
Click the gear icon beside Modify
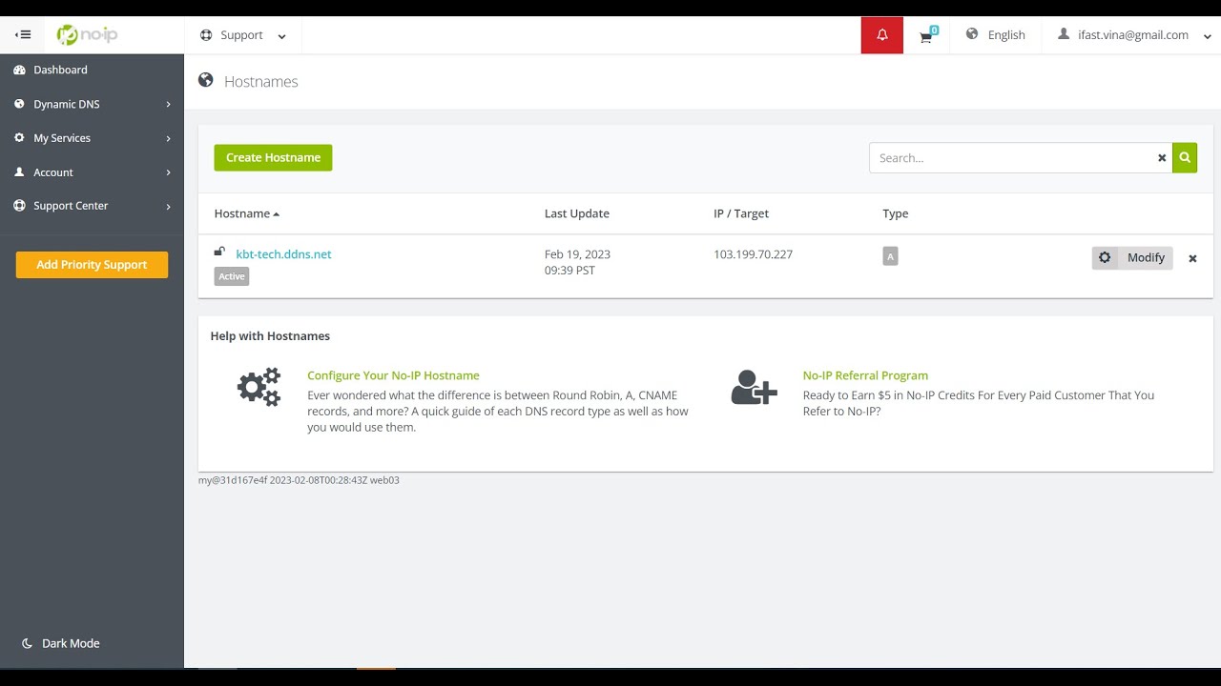[x=1105, y=257]
